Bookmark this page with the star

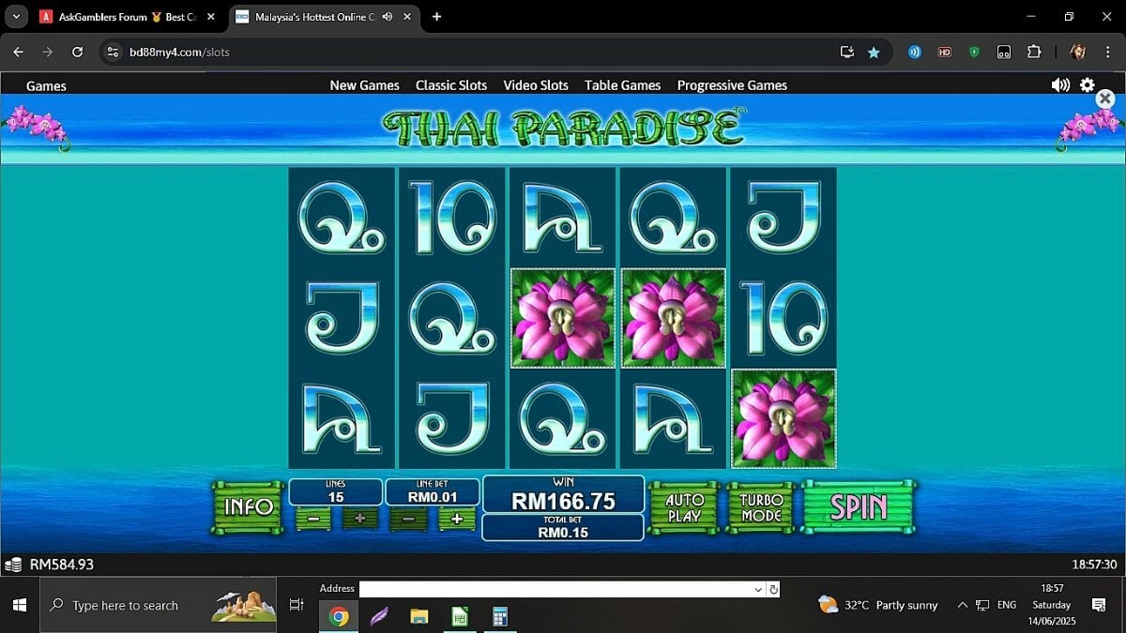874,53
